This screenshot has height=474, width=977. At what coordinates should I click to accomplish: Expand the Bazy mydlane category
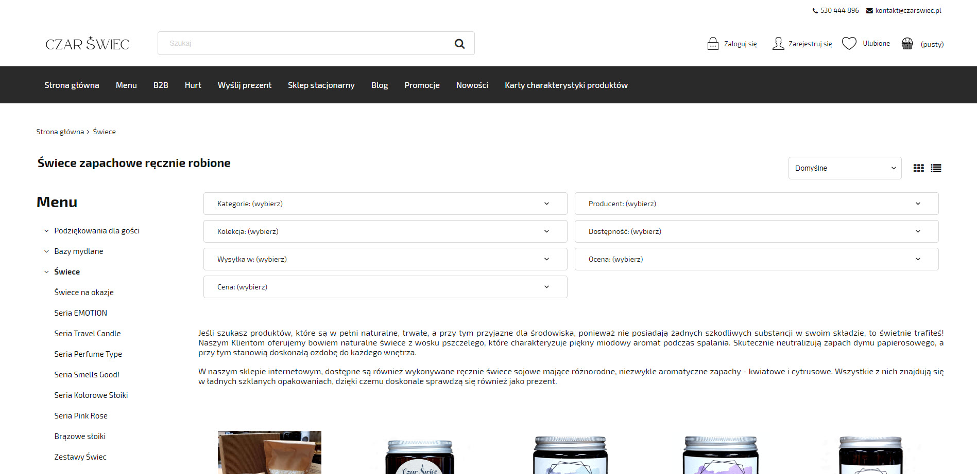[x=46, y=251]
